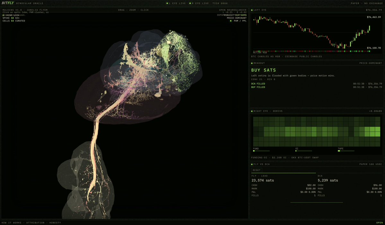The height and width of the screenshot is (225, 385).
Task: Click the +0.0068% value in Right Eye header
Action: point(375,111)
